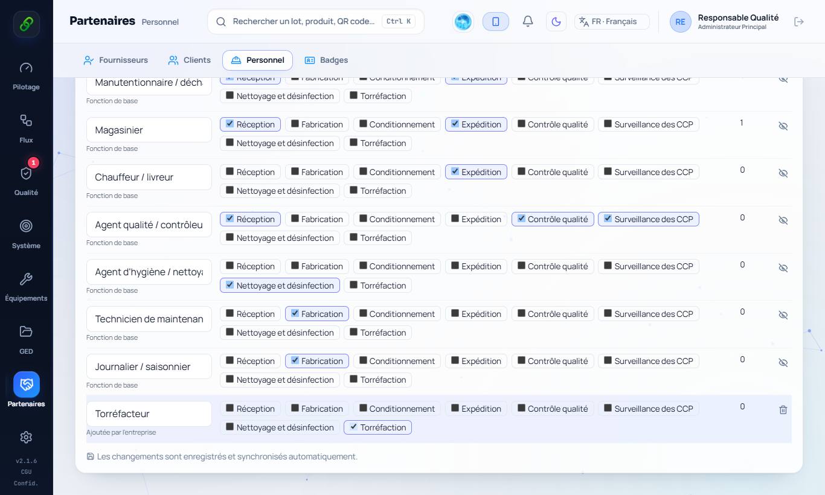The image size is (825, 495).
Task: Switch to dark mode moon icon
Action: 556,22
